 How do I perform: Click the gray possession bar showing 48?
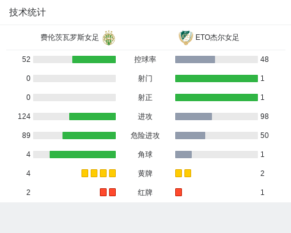[x=195, y=59]
